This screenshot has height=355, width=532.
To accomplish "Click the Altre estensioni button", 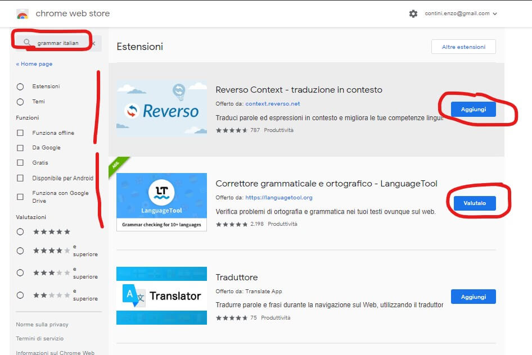I will point(463,47).
